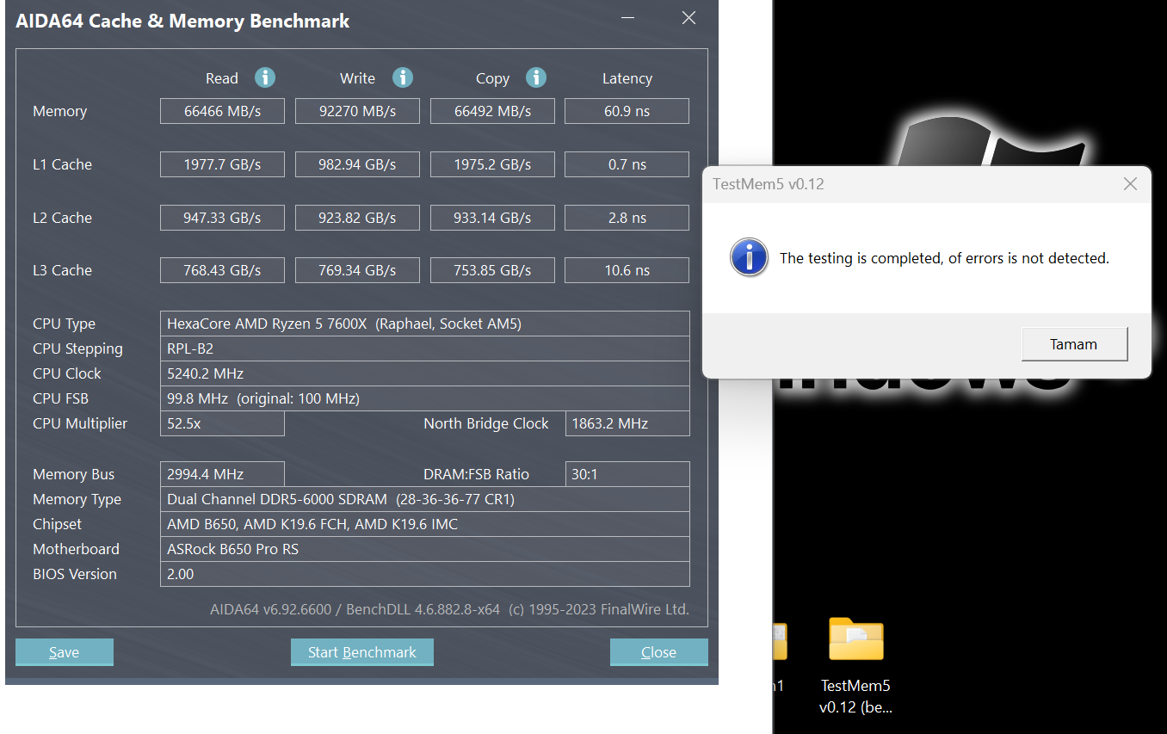1167x734 pixels.
Task: Click the CPU Stepping value RPL-B2
Action: point(425,348)
